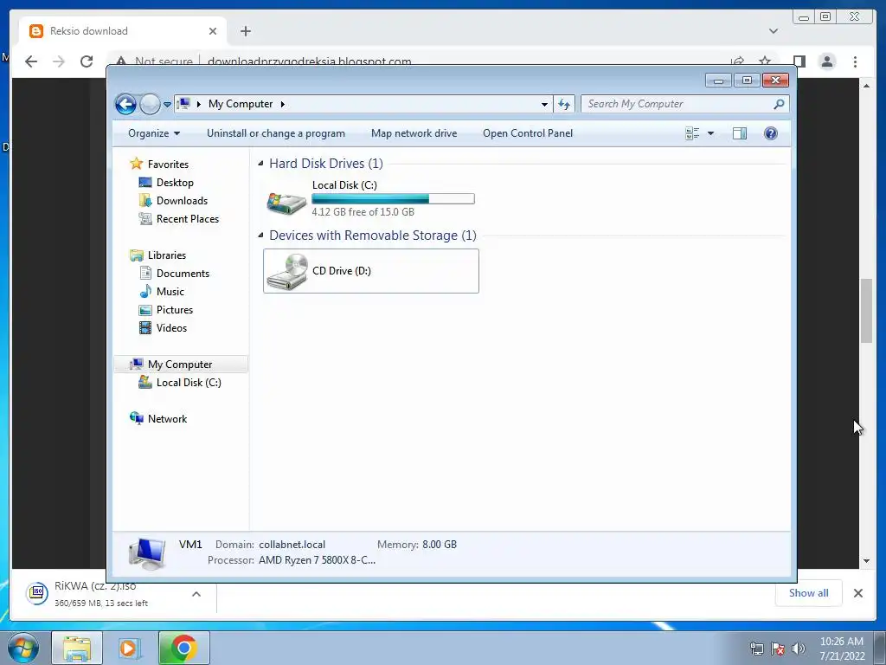Click the collabnet.local domain value

[x=292, y=545]
